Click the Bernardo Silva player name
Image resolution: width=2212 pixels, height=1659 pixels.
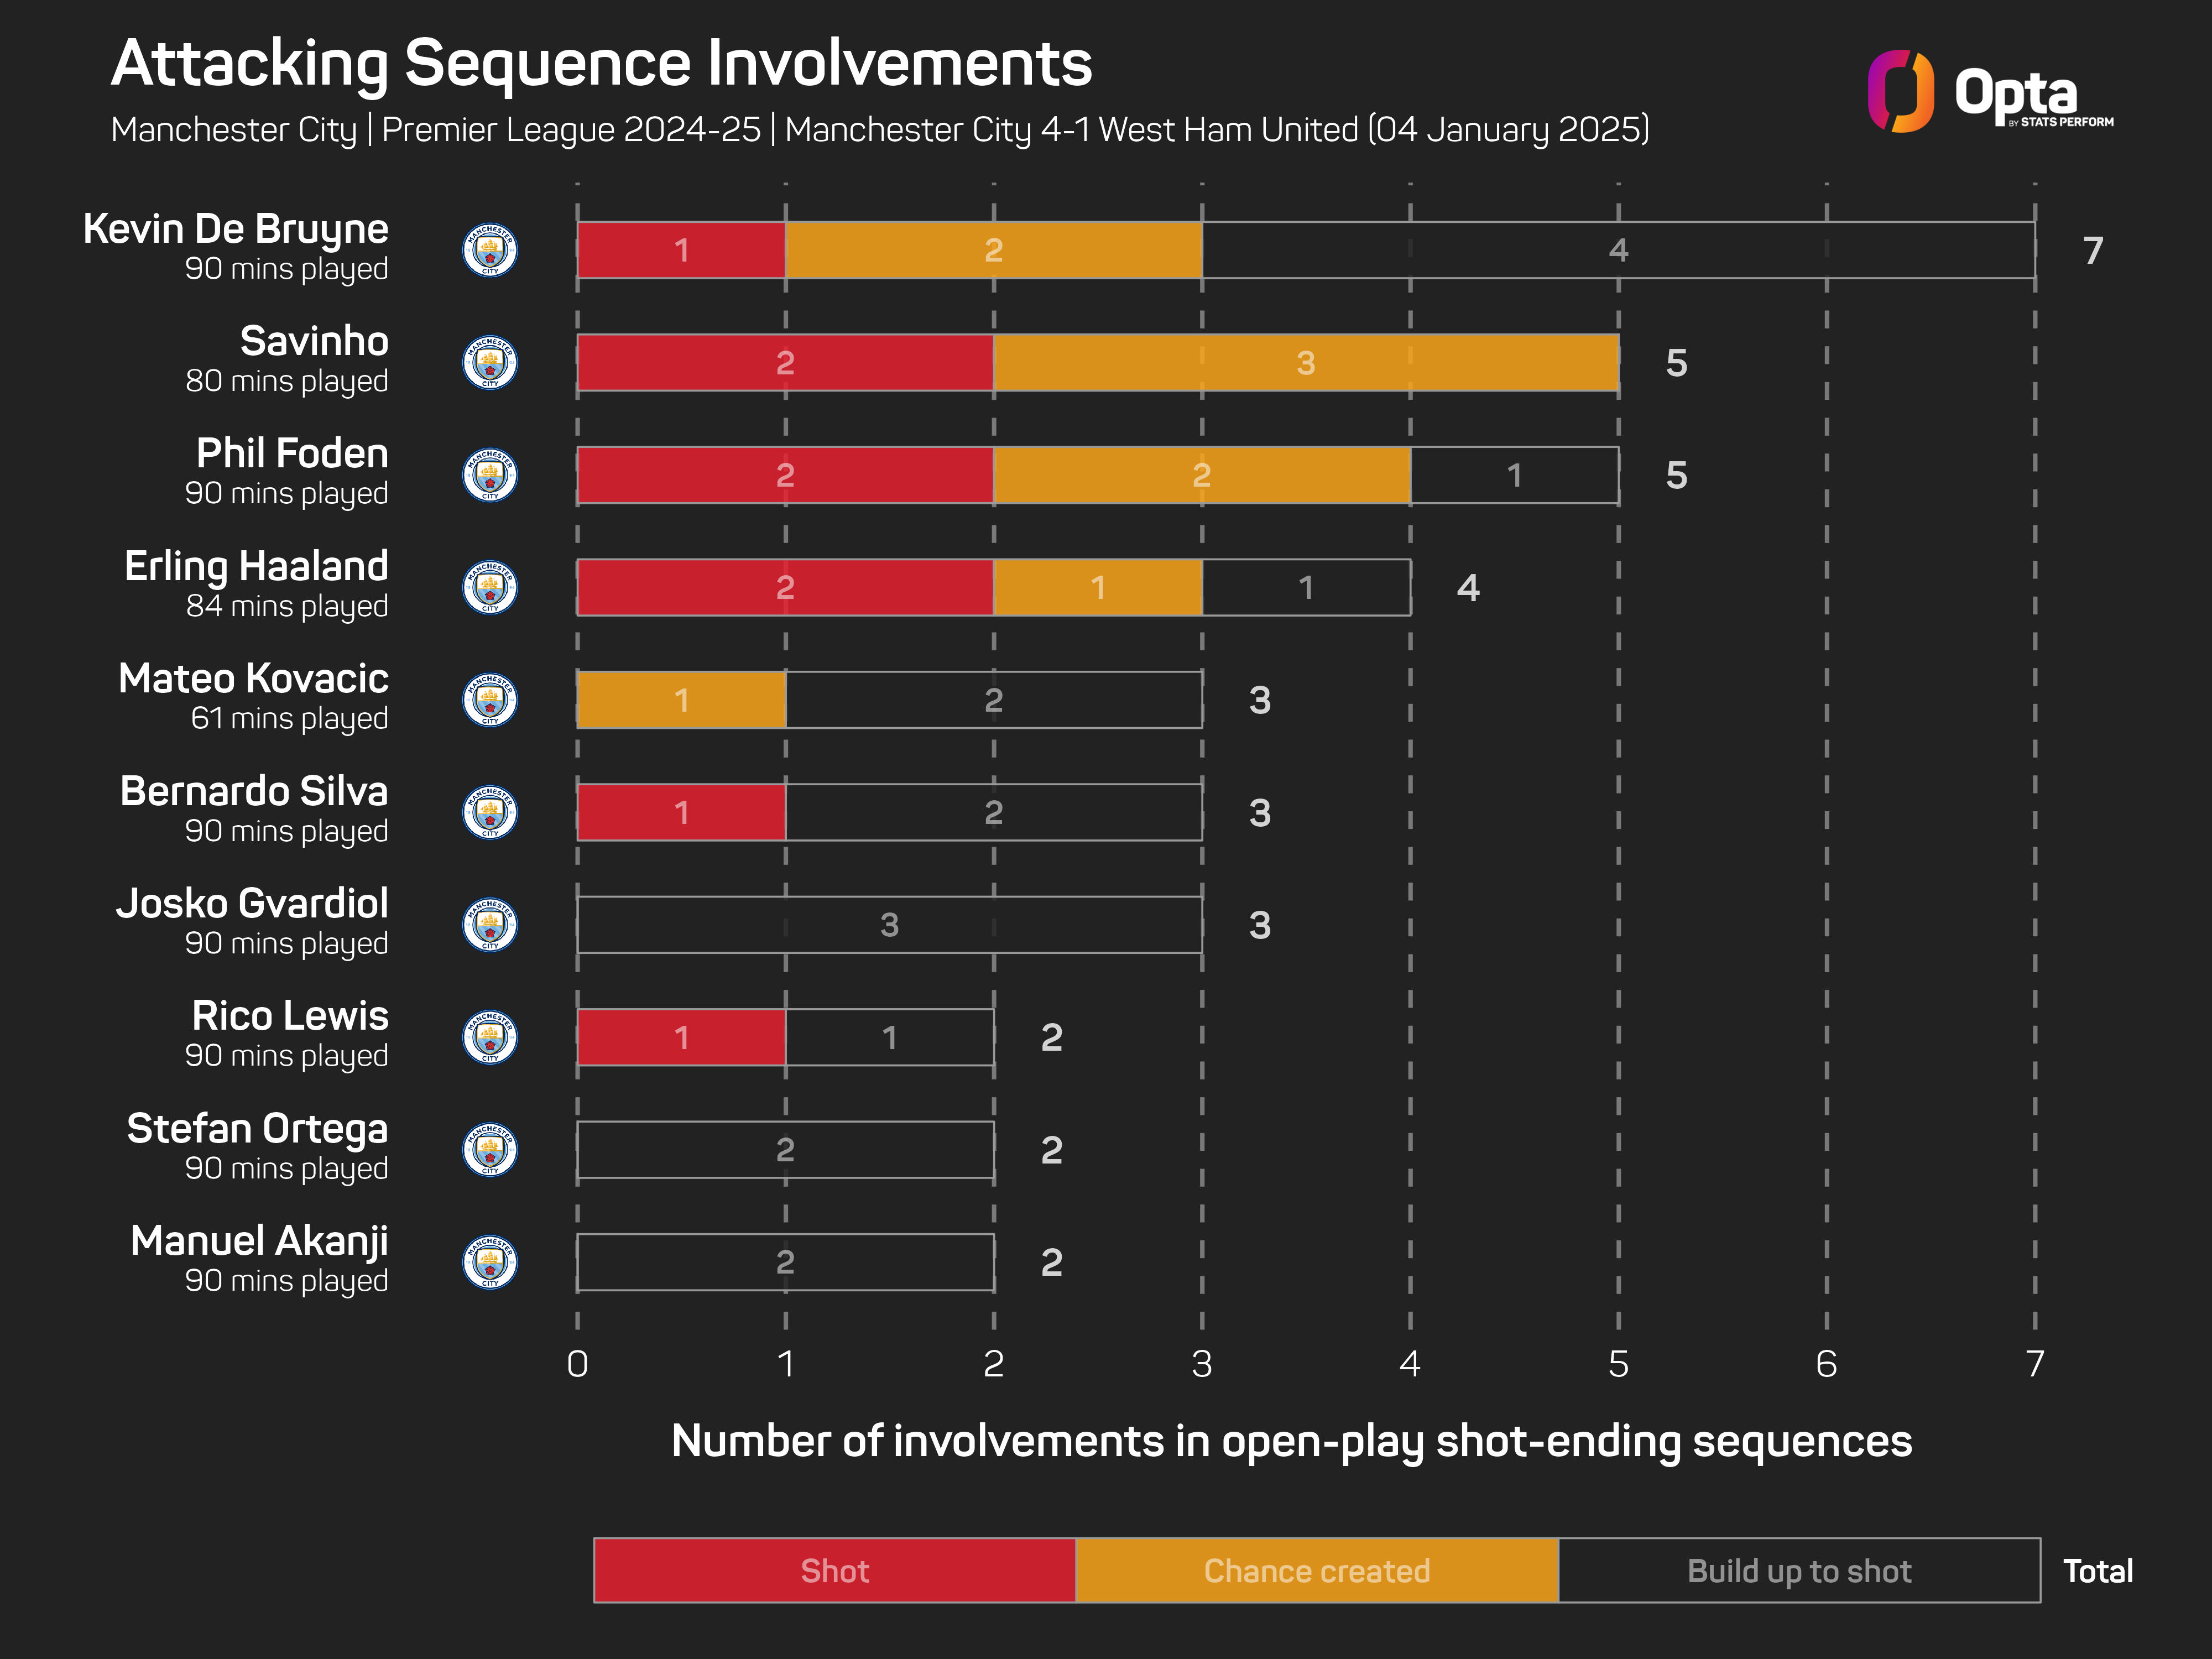pos(254,791)
